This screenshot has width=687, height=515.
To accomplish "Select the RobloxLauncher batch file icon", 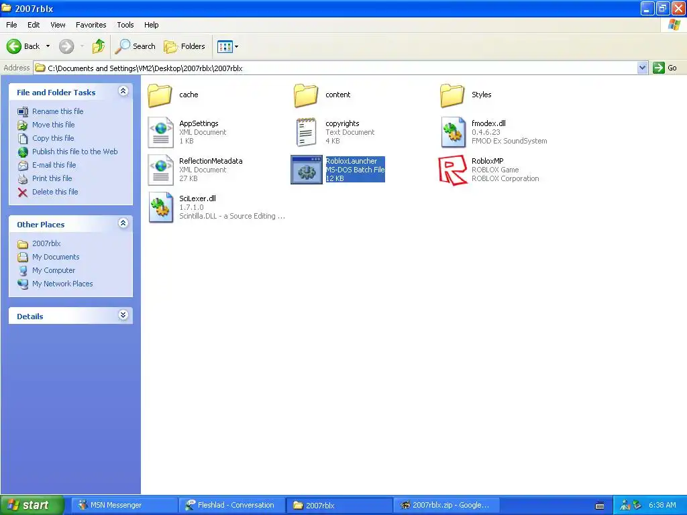I will pos(306,170).
